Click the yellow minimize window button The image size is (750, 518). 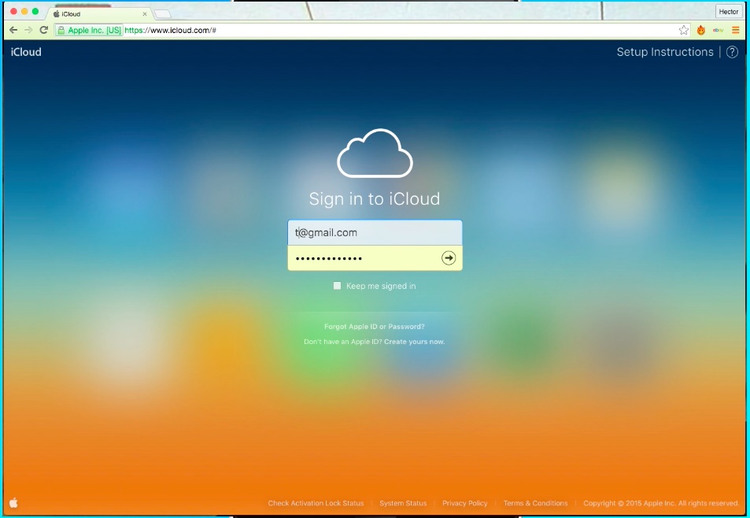[24, 12]
